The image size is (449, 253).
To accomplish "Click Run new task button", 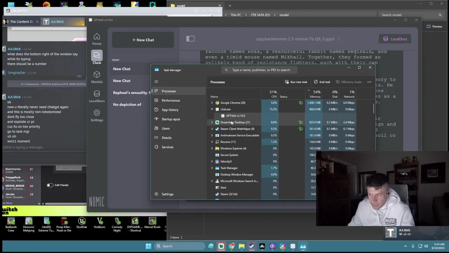I will (x=296, y=82).
